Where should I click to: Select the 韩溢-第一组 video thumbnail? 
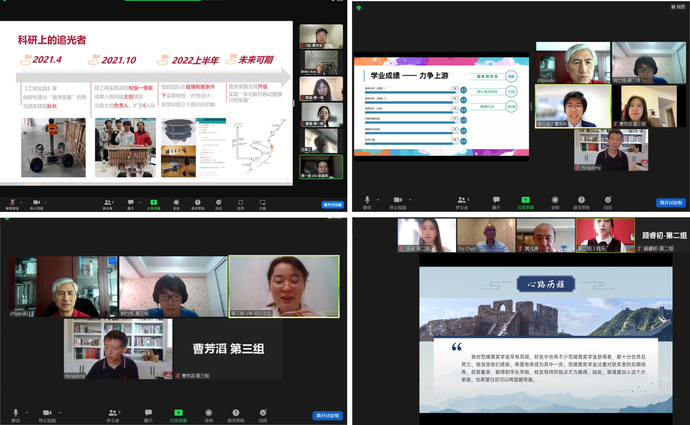click(x=321, y=88)
